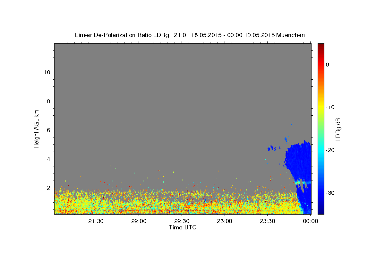Click the 'Height AGL km' axis label

point(37,128)
